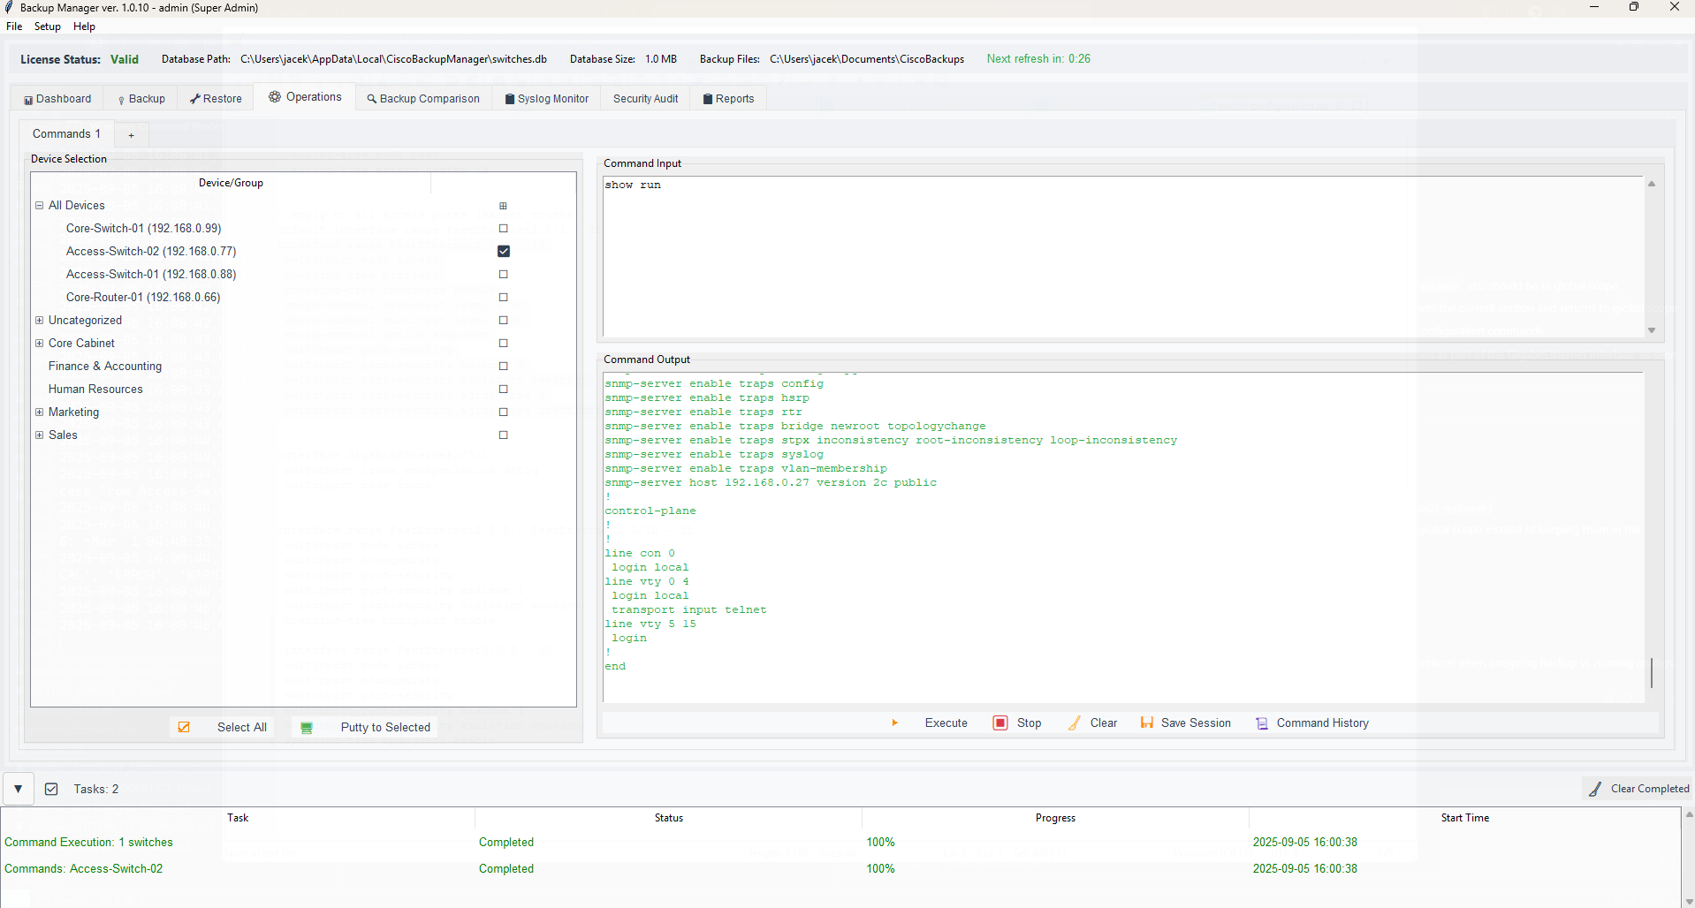This screenshot has height=908, width=1695.
Task: Open the Help menu
Action: [x=84, y=26]
